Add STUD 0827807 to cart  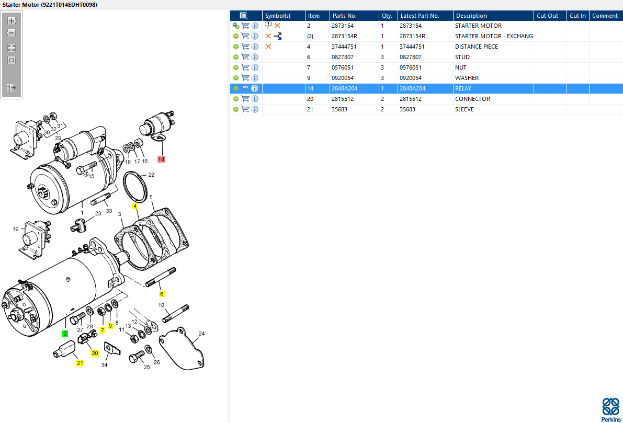tap(245, 57)
